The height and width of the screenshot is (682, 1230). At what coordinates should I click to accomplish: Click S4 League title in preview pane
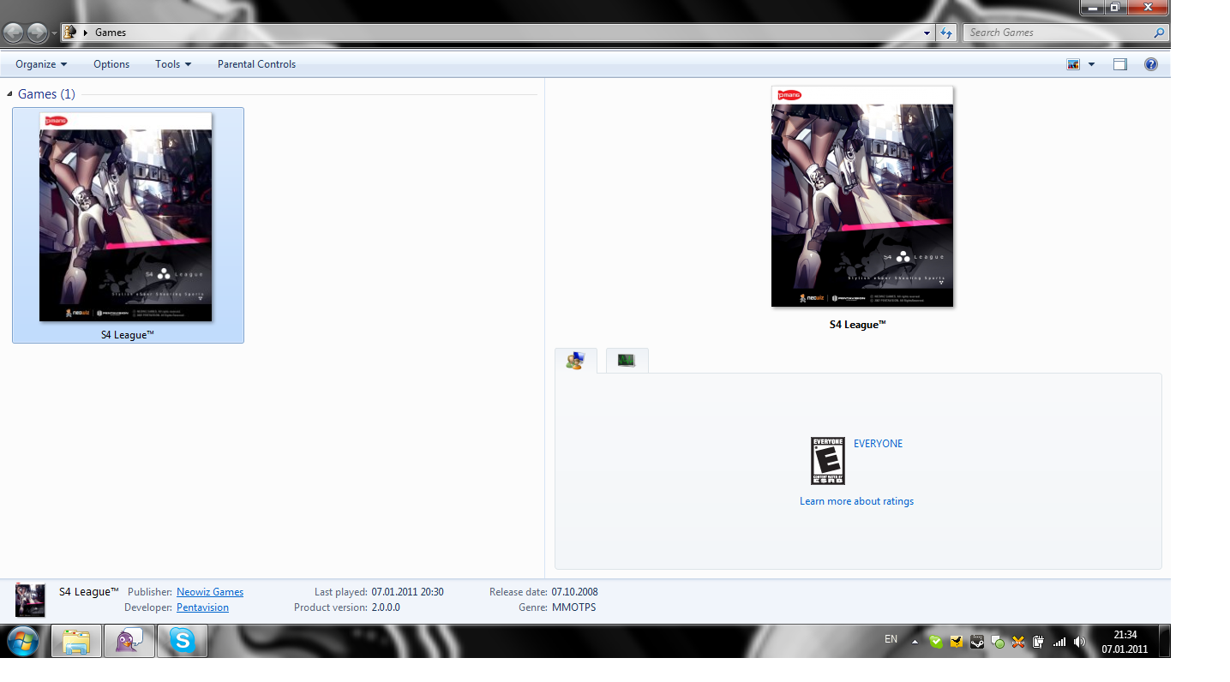[x=857, y=325]
